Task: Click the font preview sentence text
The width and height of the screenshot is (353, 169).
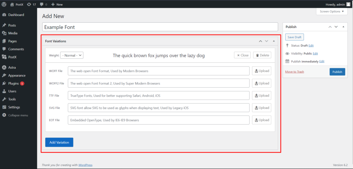Action: (x=159, y=56)
